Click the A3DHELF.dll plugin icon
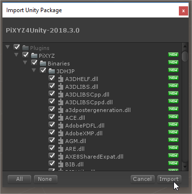 [x=60, y=79]
